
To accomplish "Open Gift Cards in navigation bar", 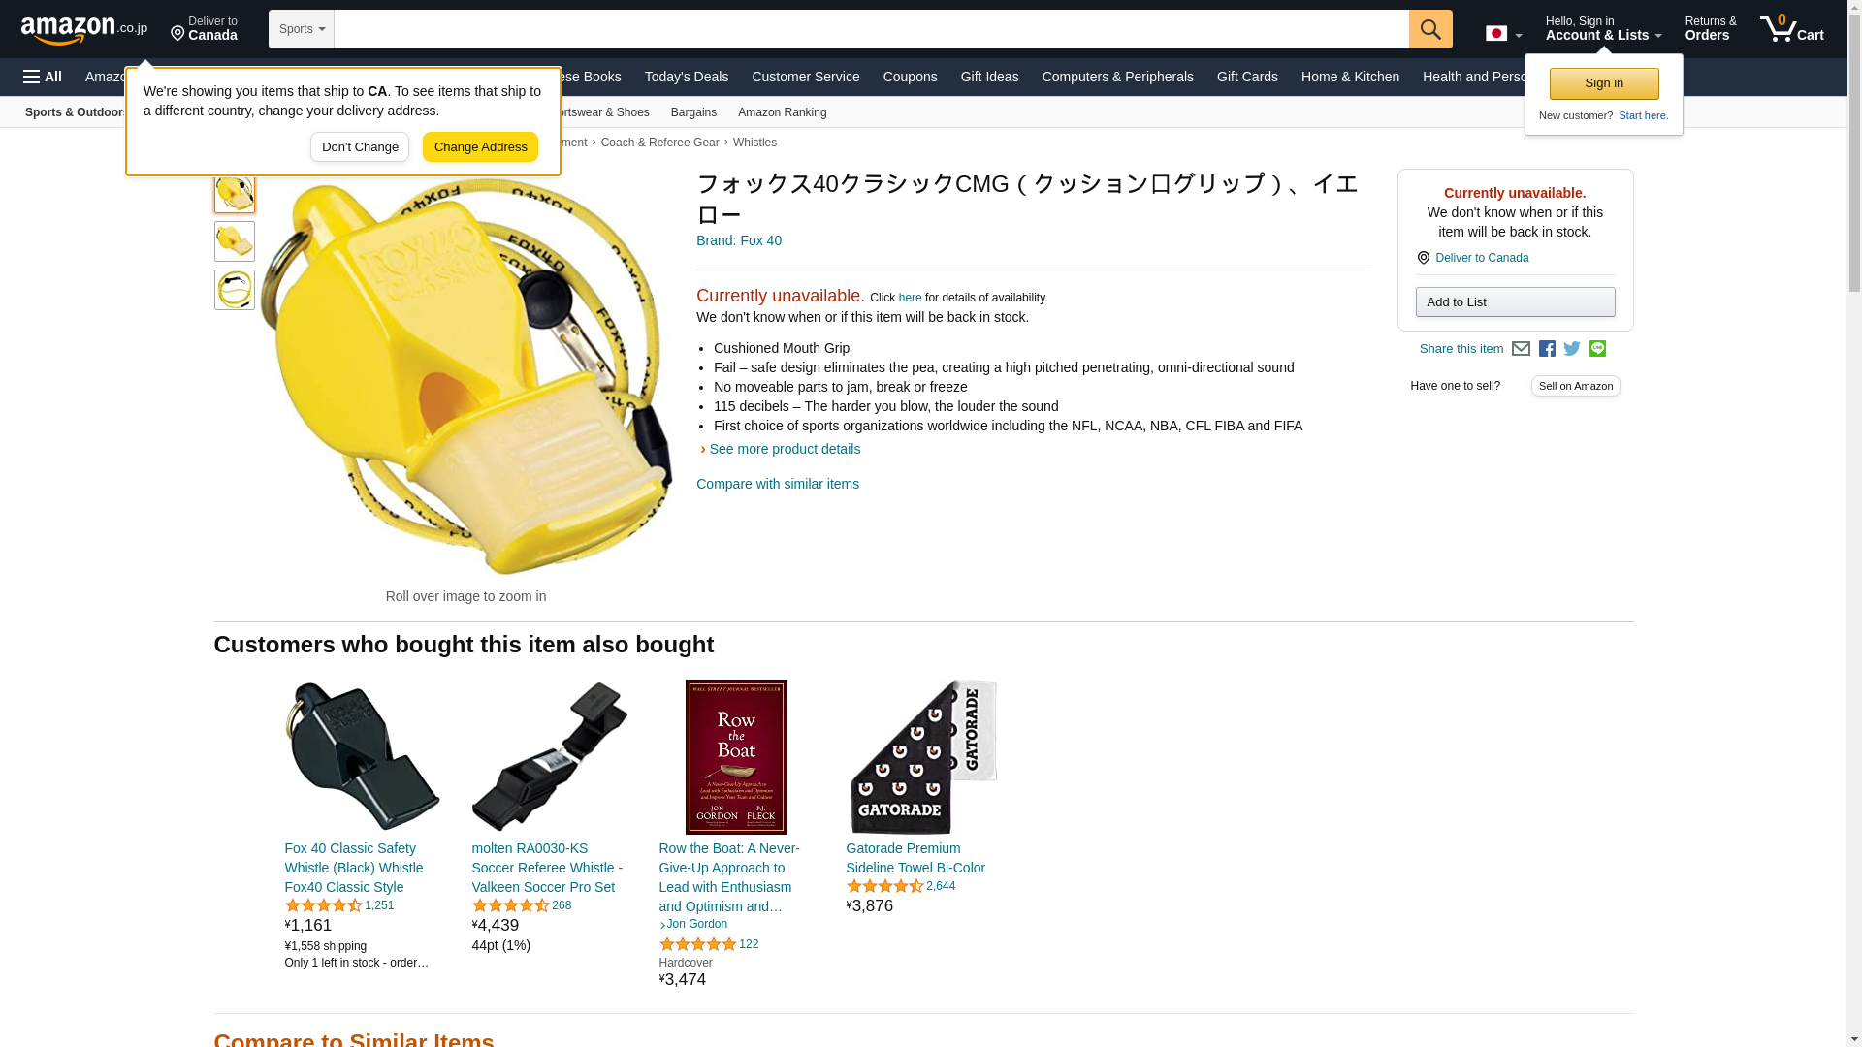I will pyautogui.click(x=1247, y=77).
